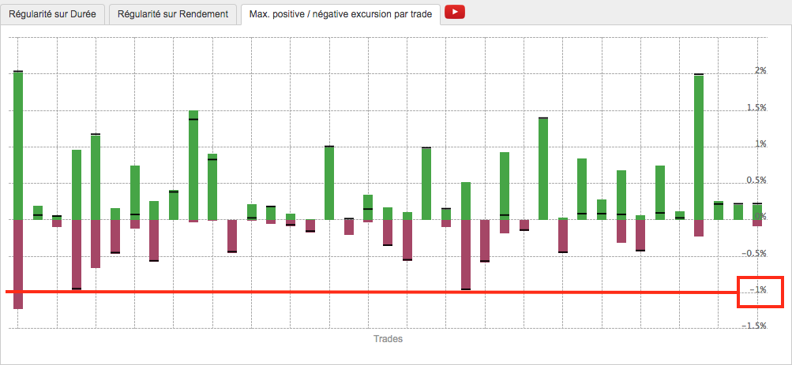The width and height of the screenshot is (792, 365).
Task: Select the first trade's purple bar below -1%
Action: tap(18, 264)
